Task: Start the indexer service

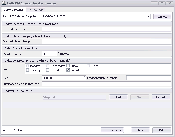Action: [x=118, y=97]
